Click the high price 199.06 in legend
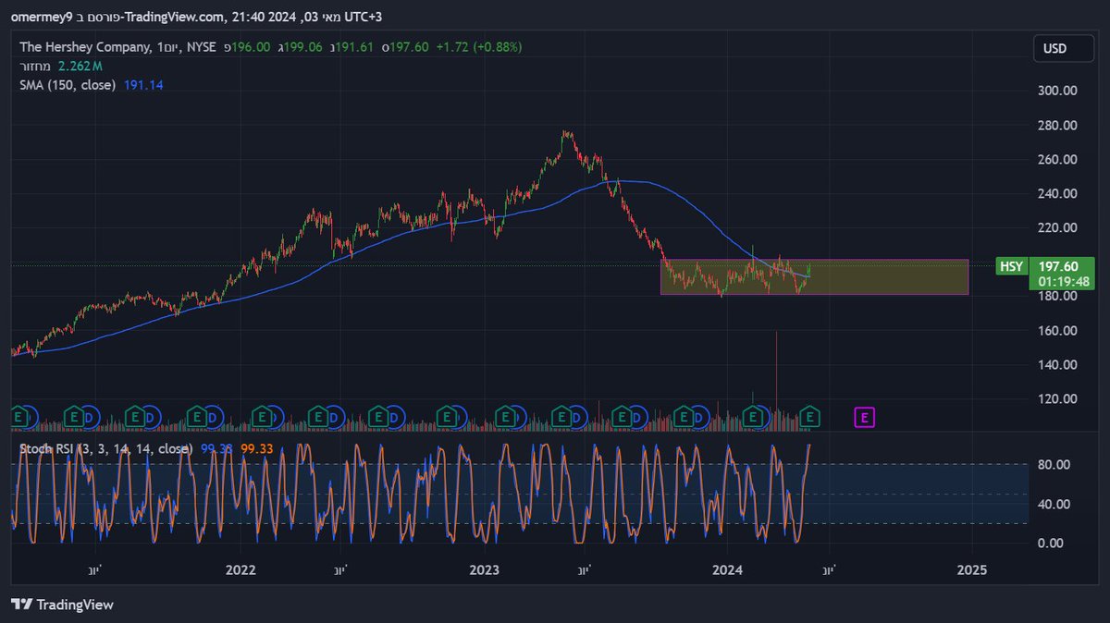 pyautogui.click(x=302, y=47)
